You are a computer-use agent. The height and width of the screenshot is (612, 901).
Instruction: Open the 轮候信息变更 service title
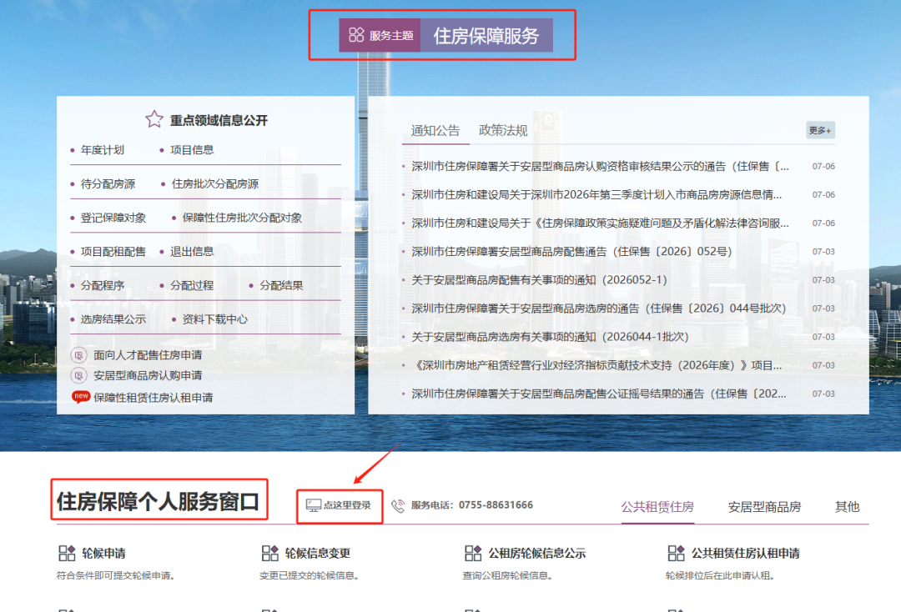(x=317, y=554)
